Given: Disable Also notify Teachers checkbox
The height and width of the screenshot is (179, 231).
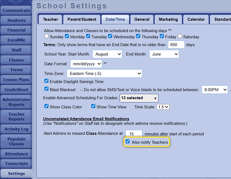Looking at the screenshot, I should [x=128, y=142].
